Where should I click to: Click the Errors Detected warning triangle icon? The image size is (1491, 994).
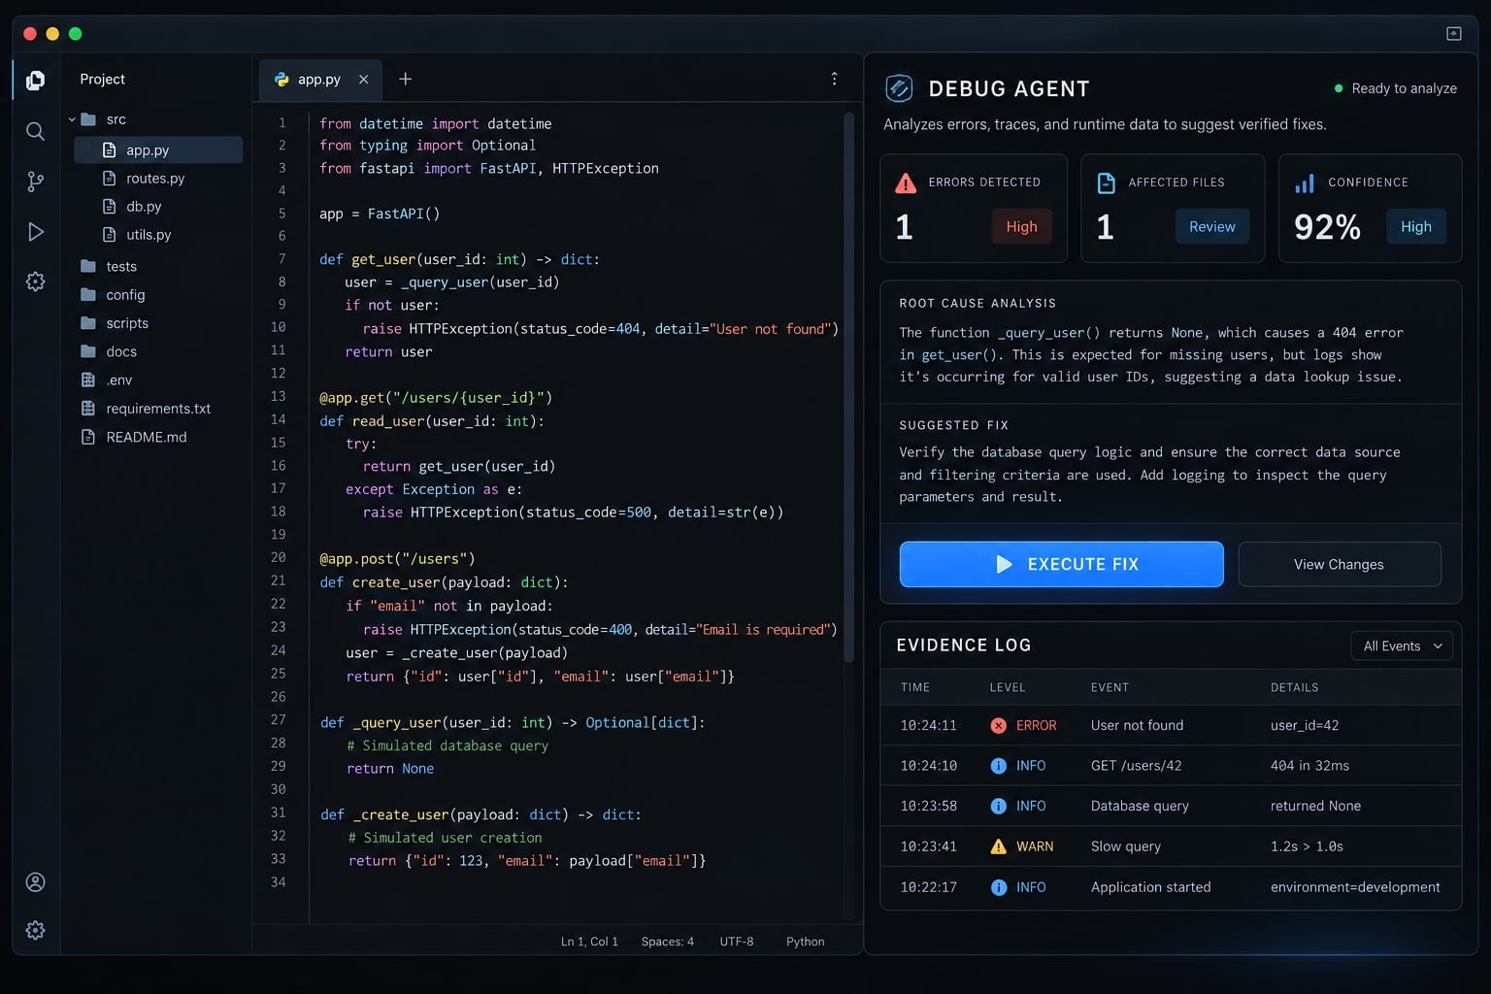click(x=906, y=182)
